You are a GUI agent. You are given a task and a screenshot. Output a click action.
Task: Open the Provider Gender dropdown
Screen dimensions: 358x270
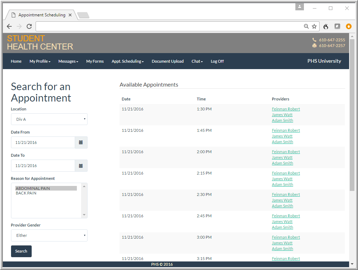(49, 235)
